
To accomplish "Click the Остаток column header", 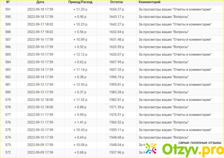I will pyautogui.click(x=116, y=2).
